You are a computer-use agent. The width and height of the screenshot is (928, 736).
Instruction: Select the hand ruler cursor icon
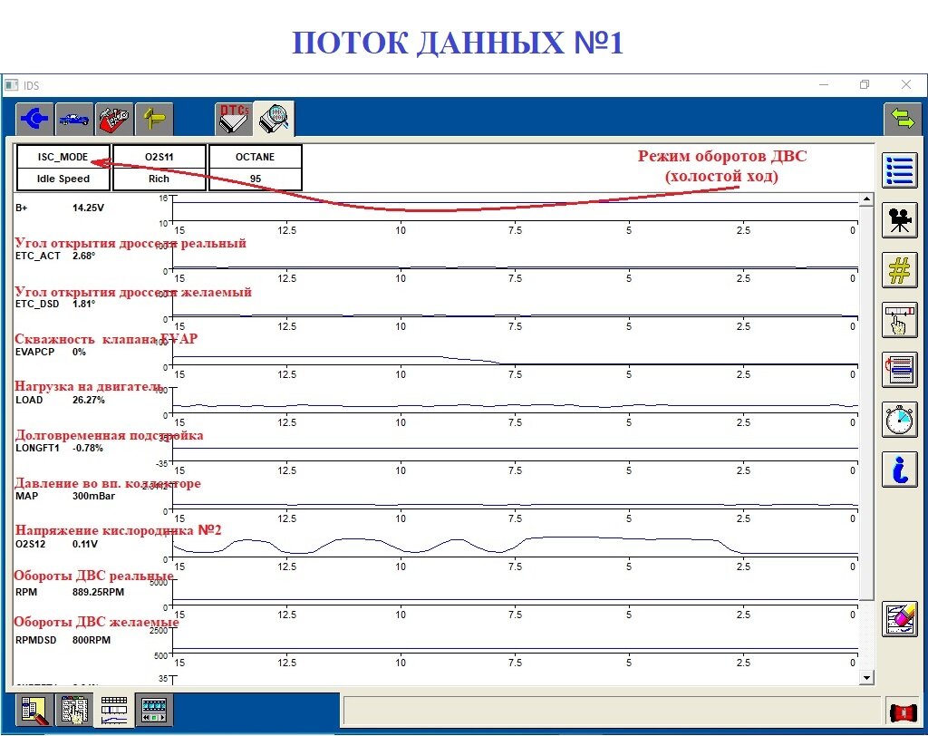point(900,320)
